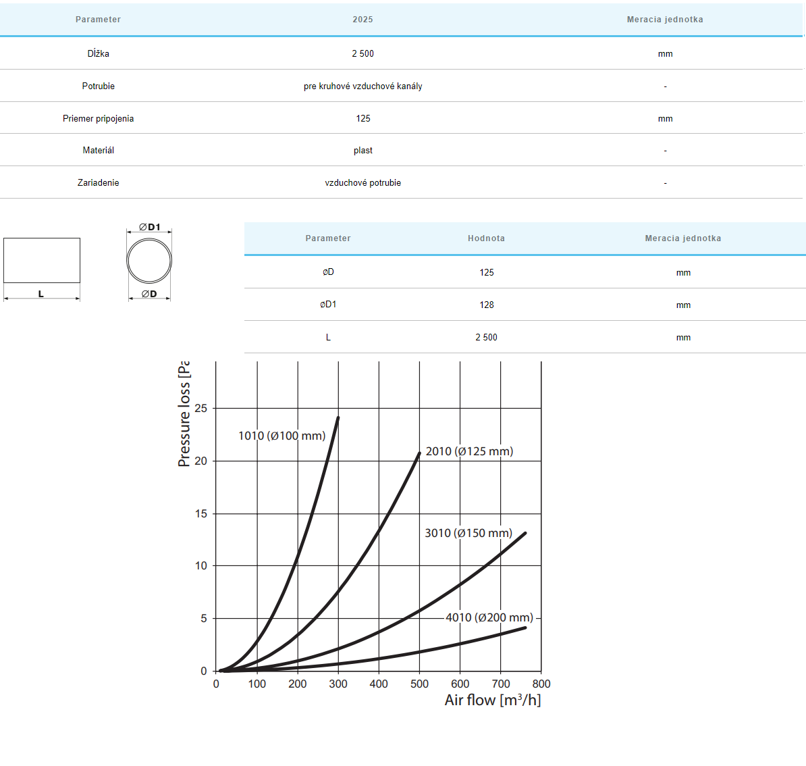Select the 'pre kruhové vzduchové kanály' cell
Image resolution: width=806 pixels, height=766 pixels.
coord(362,86)
